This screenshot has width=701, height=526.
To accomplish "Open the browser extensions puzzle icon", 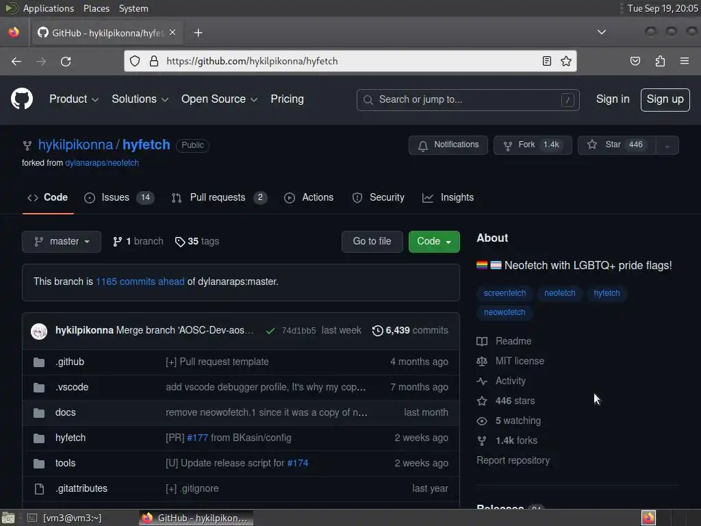I will tap(660, 61).
